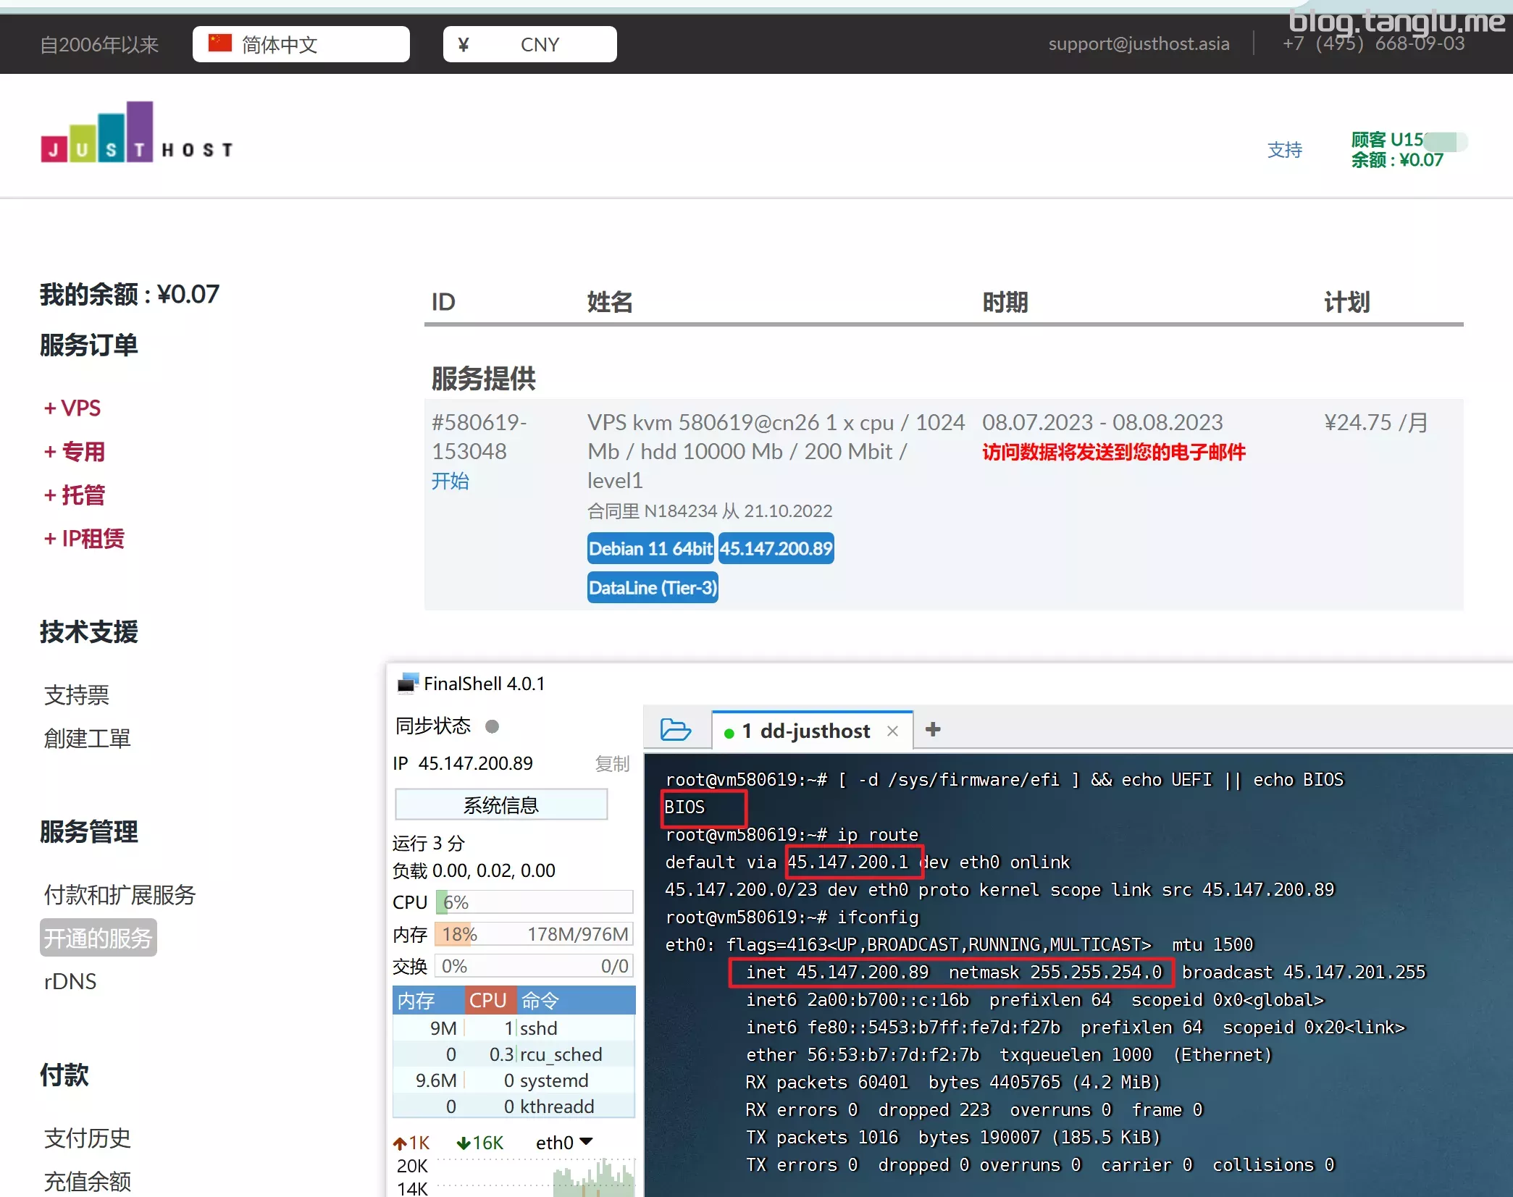Select + IP租赁 in sidebar
The image size is (1513, 1197).
[x=84, y=538]
